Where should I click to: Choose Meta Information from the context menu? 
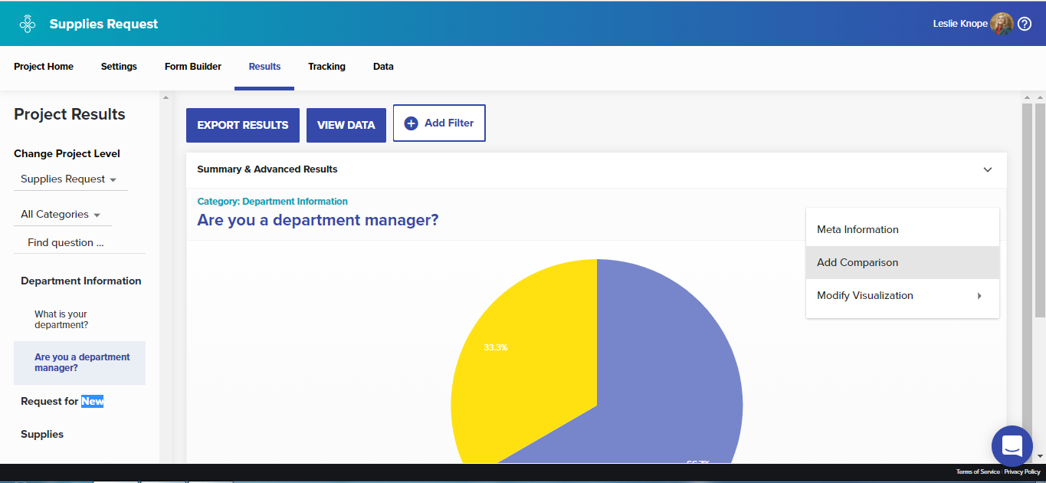(x=903, y=229)
